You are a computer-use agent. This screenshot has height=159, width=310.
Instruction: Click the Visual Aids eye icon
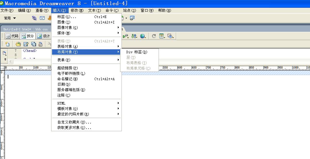170,36
